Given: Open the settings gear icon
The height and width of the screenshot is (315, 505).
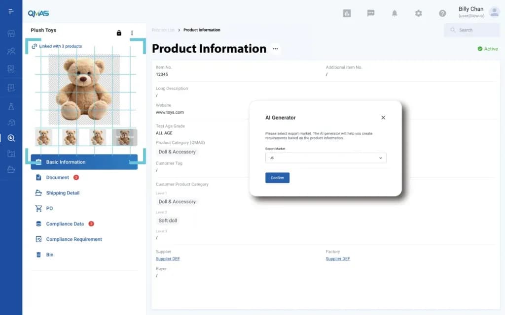Looking at the screenshot, I should pyautogui.click(x=418, y=13).
